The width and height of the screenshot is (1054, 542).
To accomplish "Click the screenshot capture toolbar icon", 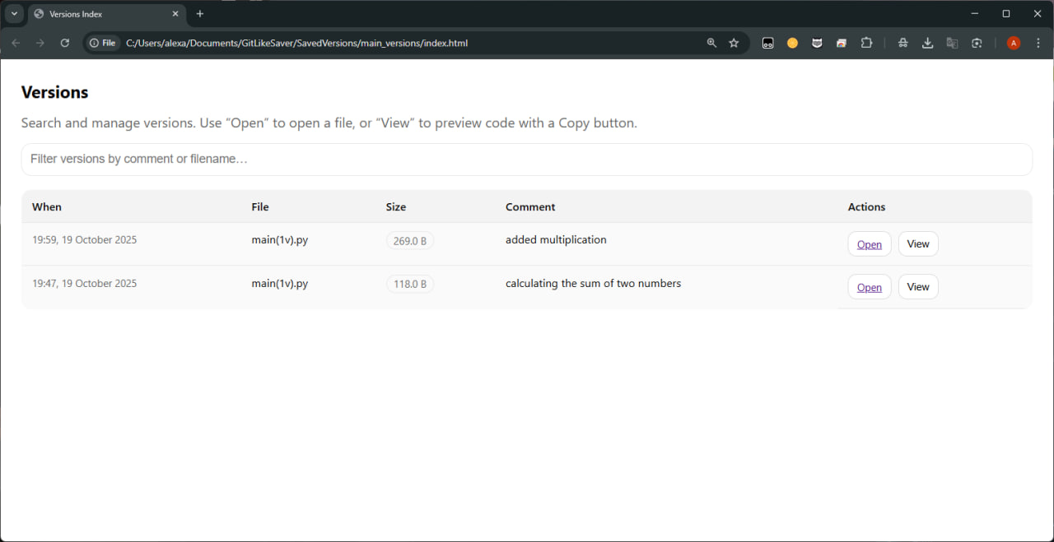I will [x=977, y=43].
